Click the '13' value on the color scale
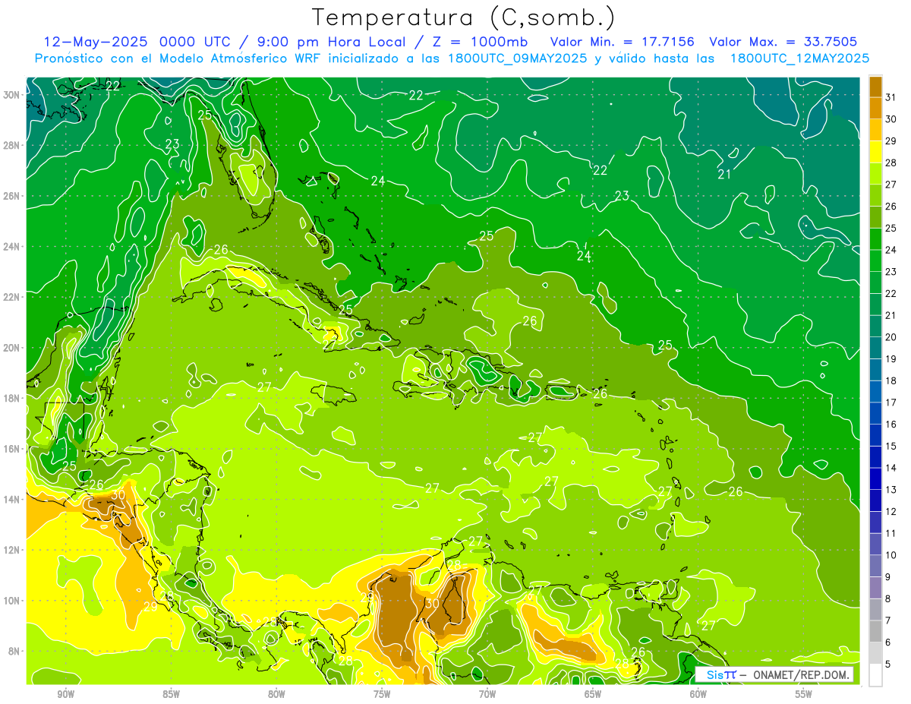911x704 pixels. click(x=891, y=490)
